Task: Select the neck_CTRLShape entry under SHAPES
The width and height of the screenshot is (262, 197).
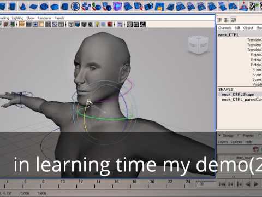Action: (238, 94)
